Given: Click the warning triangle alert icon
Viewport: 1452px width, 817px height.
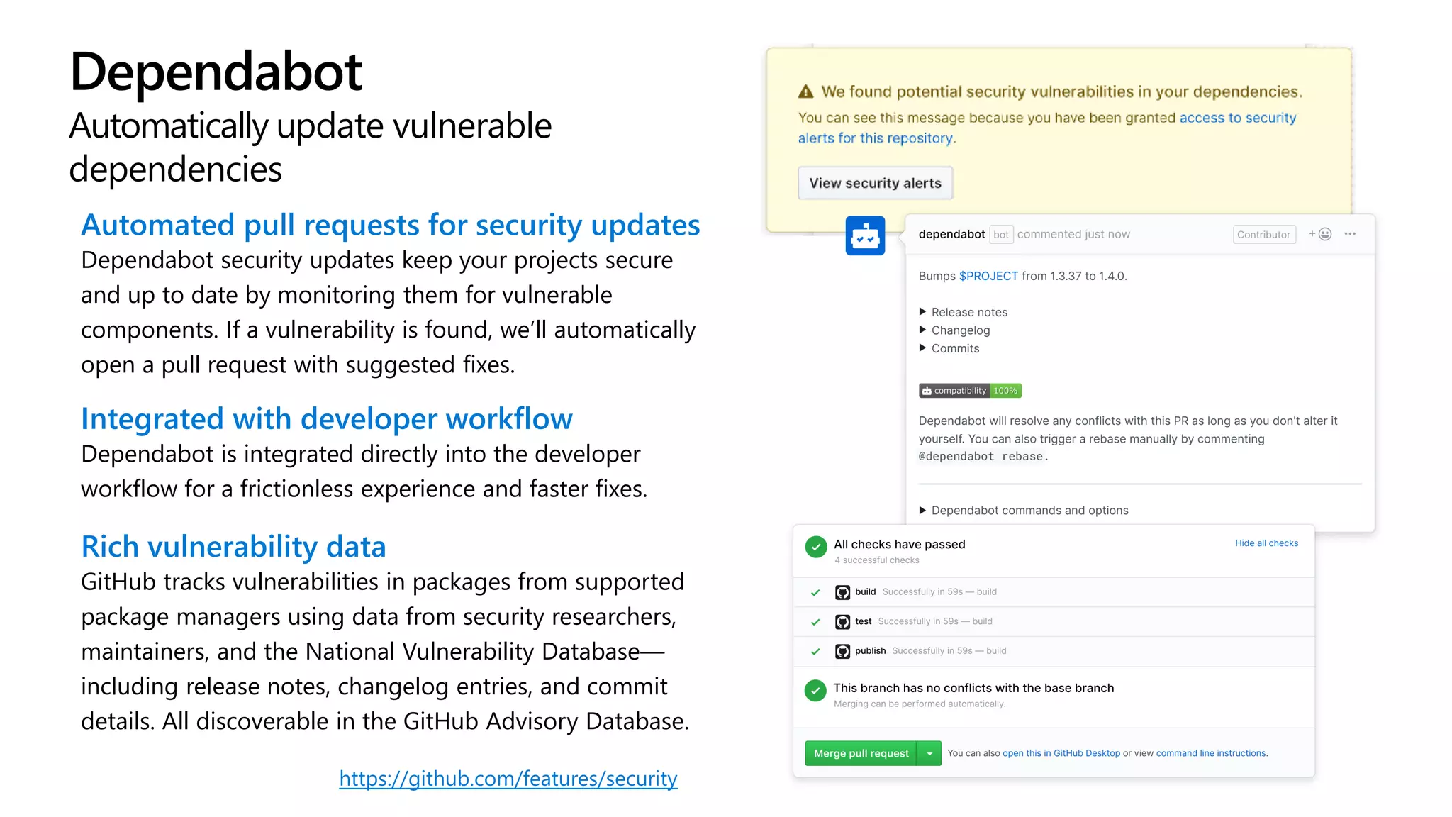Looking at the screenshot, I should (x=805, y=91).
